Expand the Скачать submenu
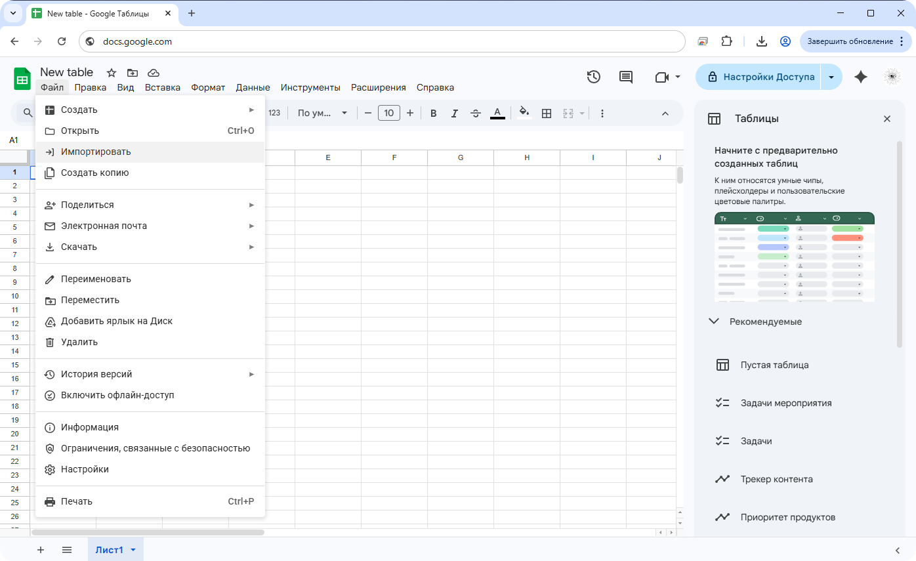The height and width of the screenshot is (561, 916). coord(150,247)
